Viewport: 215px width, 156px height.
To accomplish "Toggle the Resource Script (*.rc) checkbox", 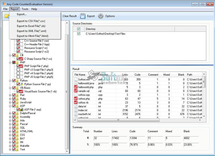I will click(18, 48).
